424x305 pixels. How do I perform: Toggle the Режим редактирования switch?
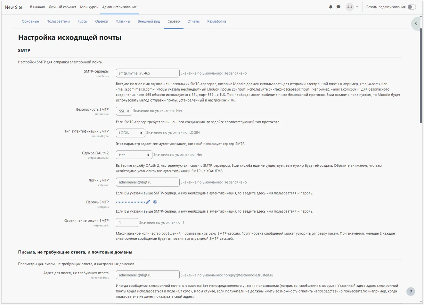[x=412, y=7]
